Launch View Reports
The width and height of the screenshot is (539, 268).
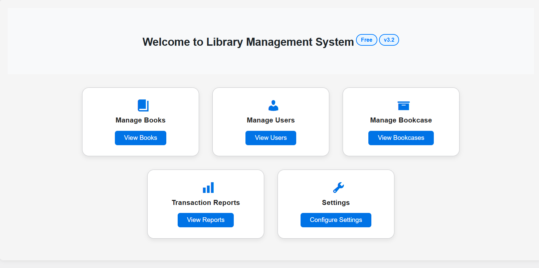click(206, 220)
